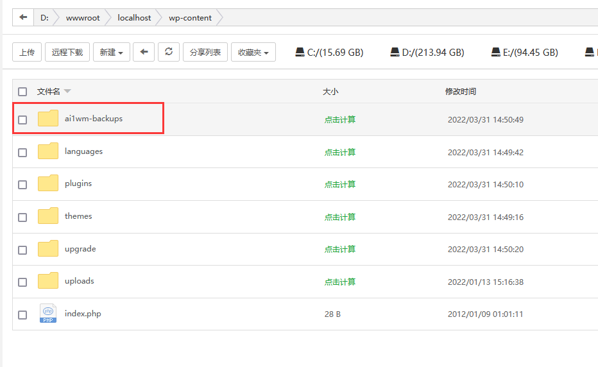Click the 上传 upload button

click(27, 52)
